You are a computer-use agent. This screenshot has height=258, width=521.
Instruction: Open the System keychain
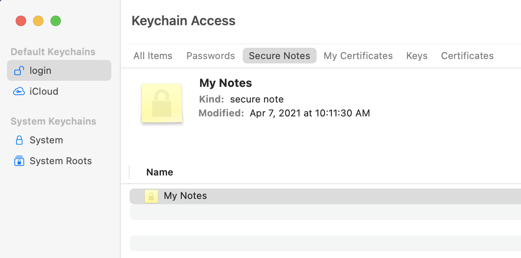(46, 140)
